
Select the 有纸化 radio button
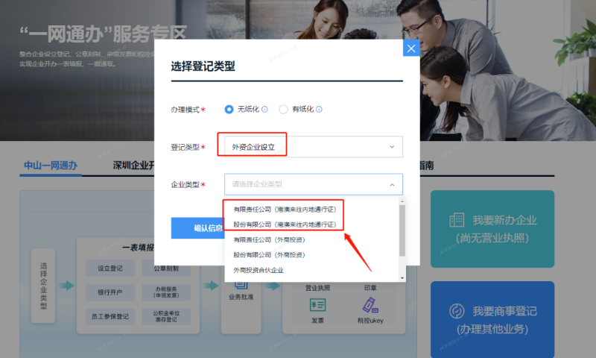(283, 110)
